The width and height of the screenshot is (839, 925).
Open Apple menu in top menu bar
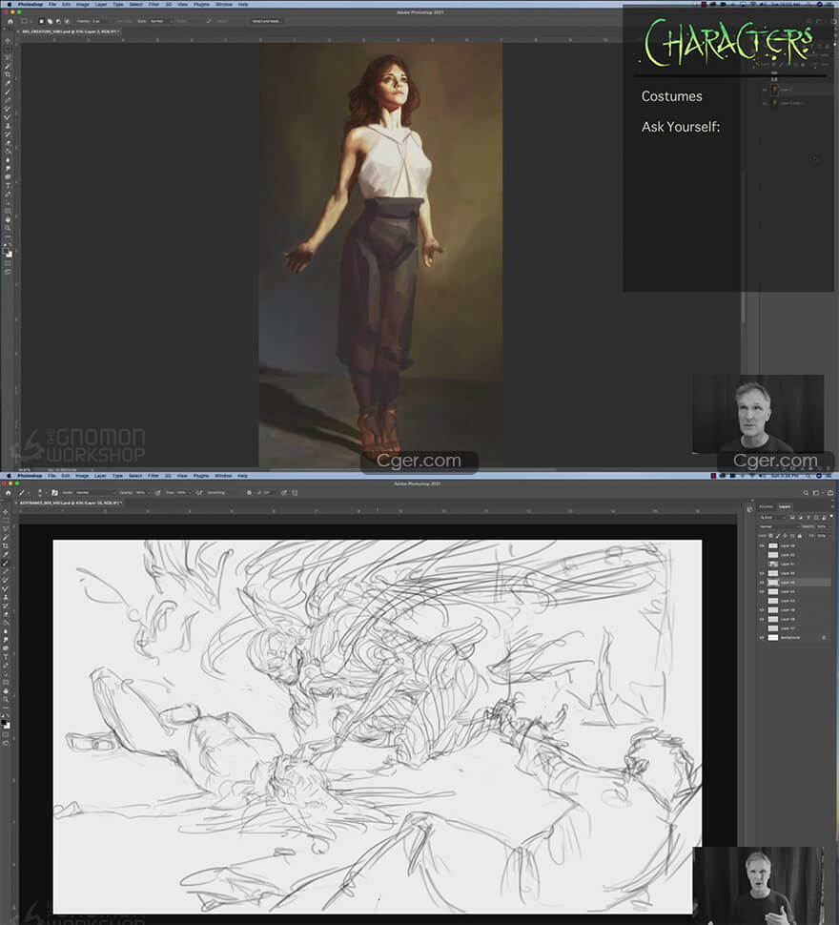[x=10, y=4]
